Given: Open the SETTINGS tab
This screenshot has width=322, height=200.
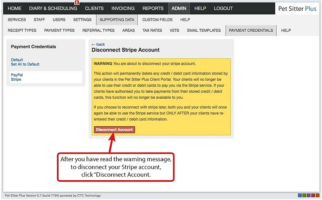Looking at the screenshot, I should [82, 20].
